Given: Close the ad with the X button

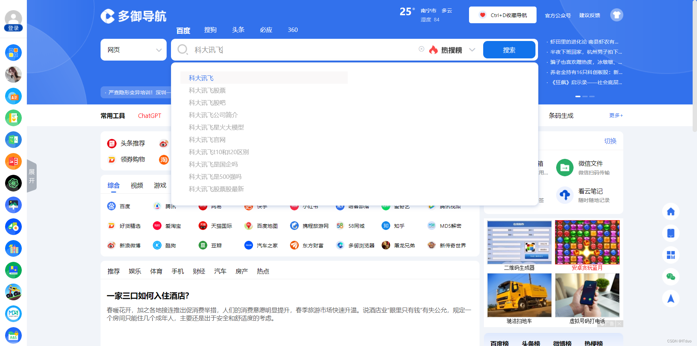Looking at the screenshot, I should pyautogui.click(x=619, y=324).
